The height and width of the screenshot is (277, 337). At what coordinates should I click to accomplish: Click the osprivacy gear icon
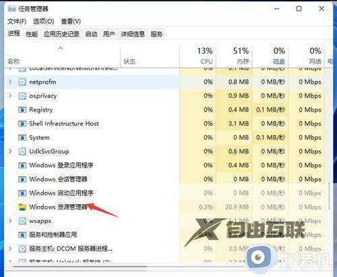click(22, 96)
